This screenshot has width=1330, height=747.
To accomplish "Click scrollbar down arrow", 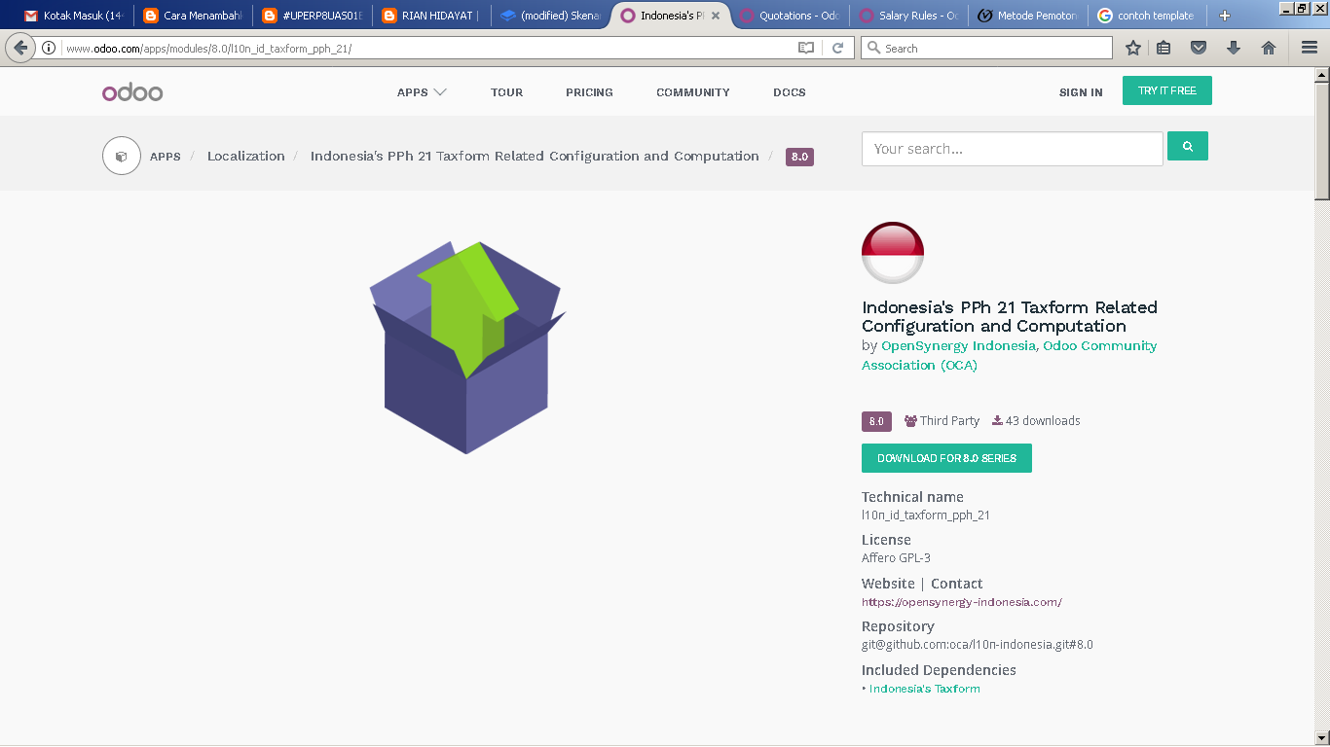I will [x=1322, y=737].
